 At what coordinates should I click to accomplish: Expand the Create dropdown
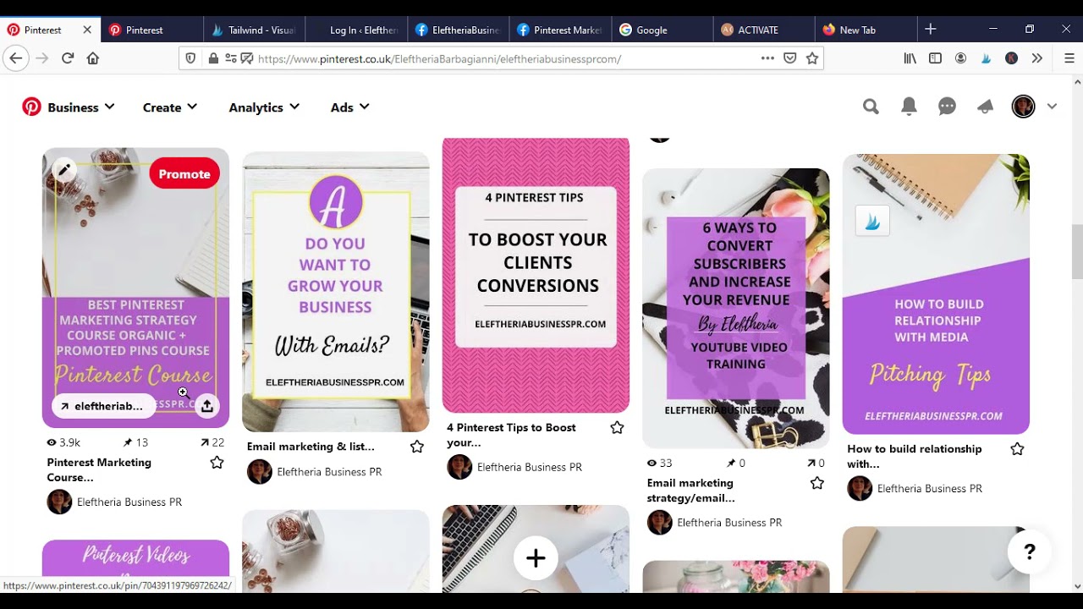pyautogui.click(x=170, y=107)
